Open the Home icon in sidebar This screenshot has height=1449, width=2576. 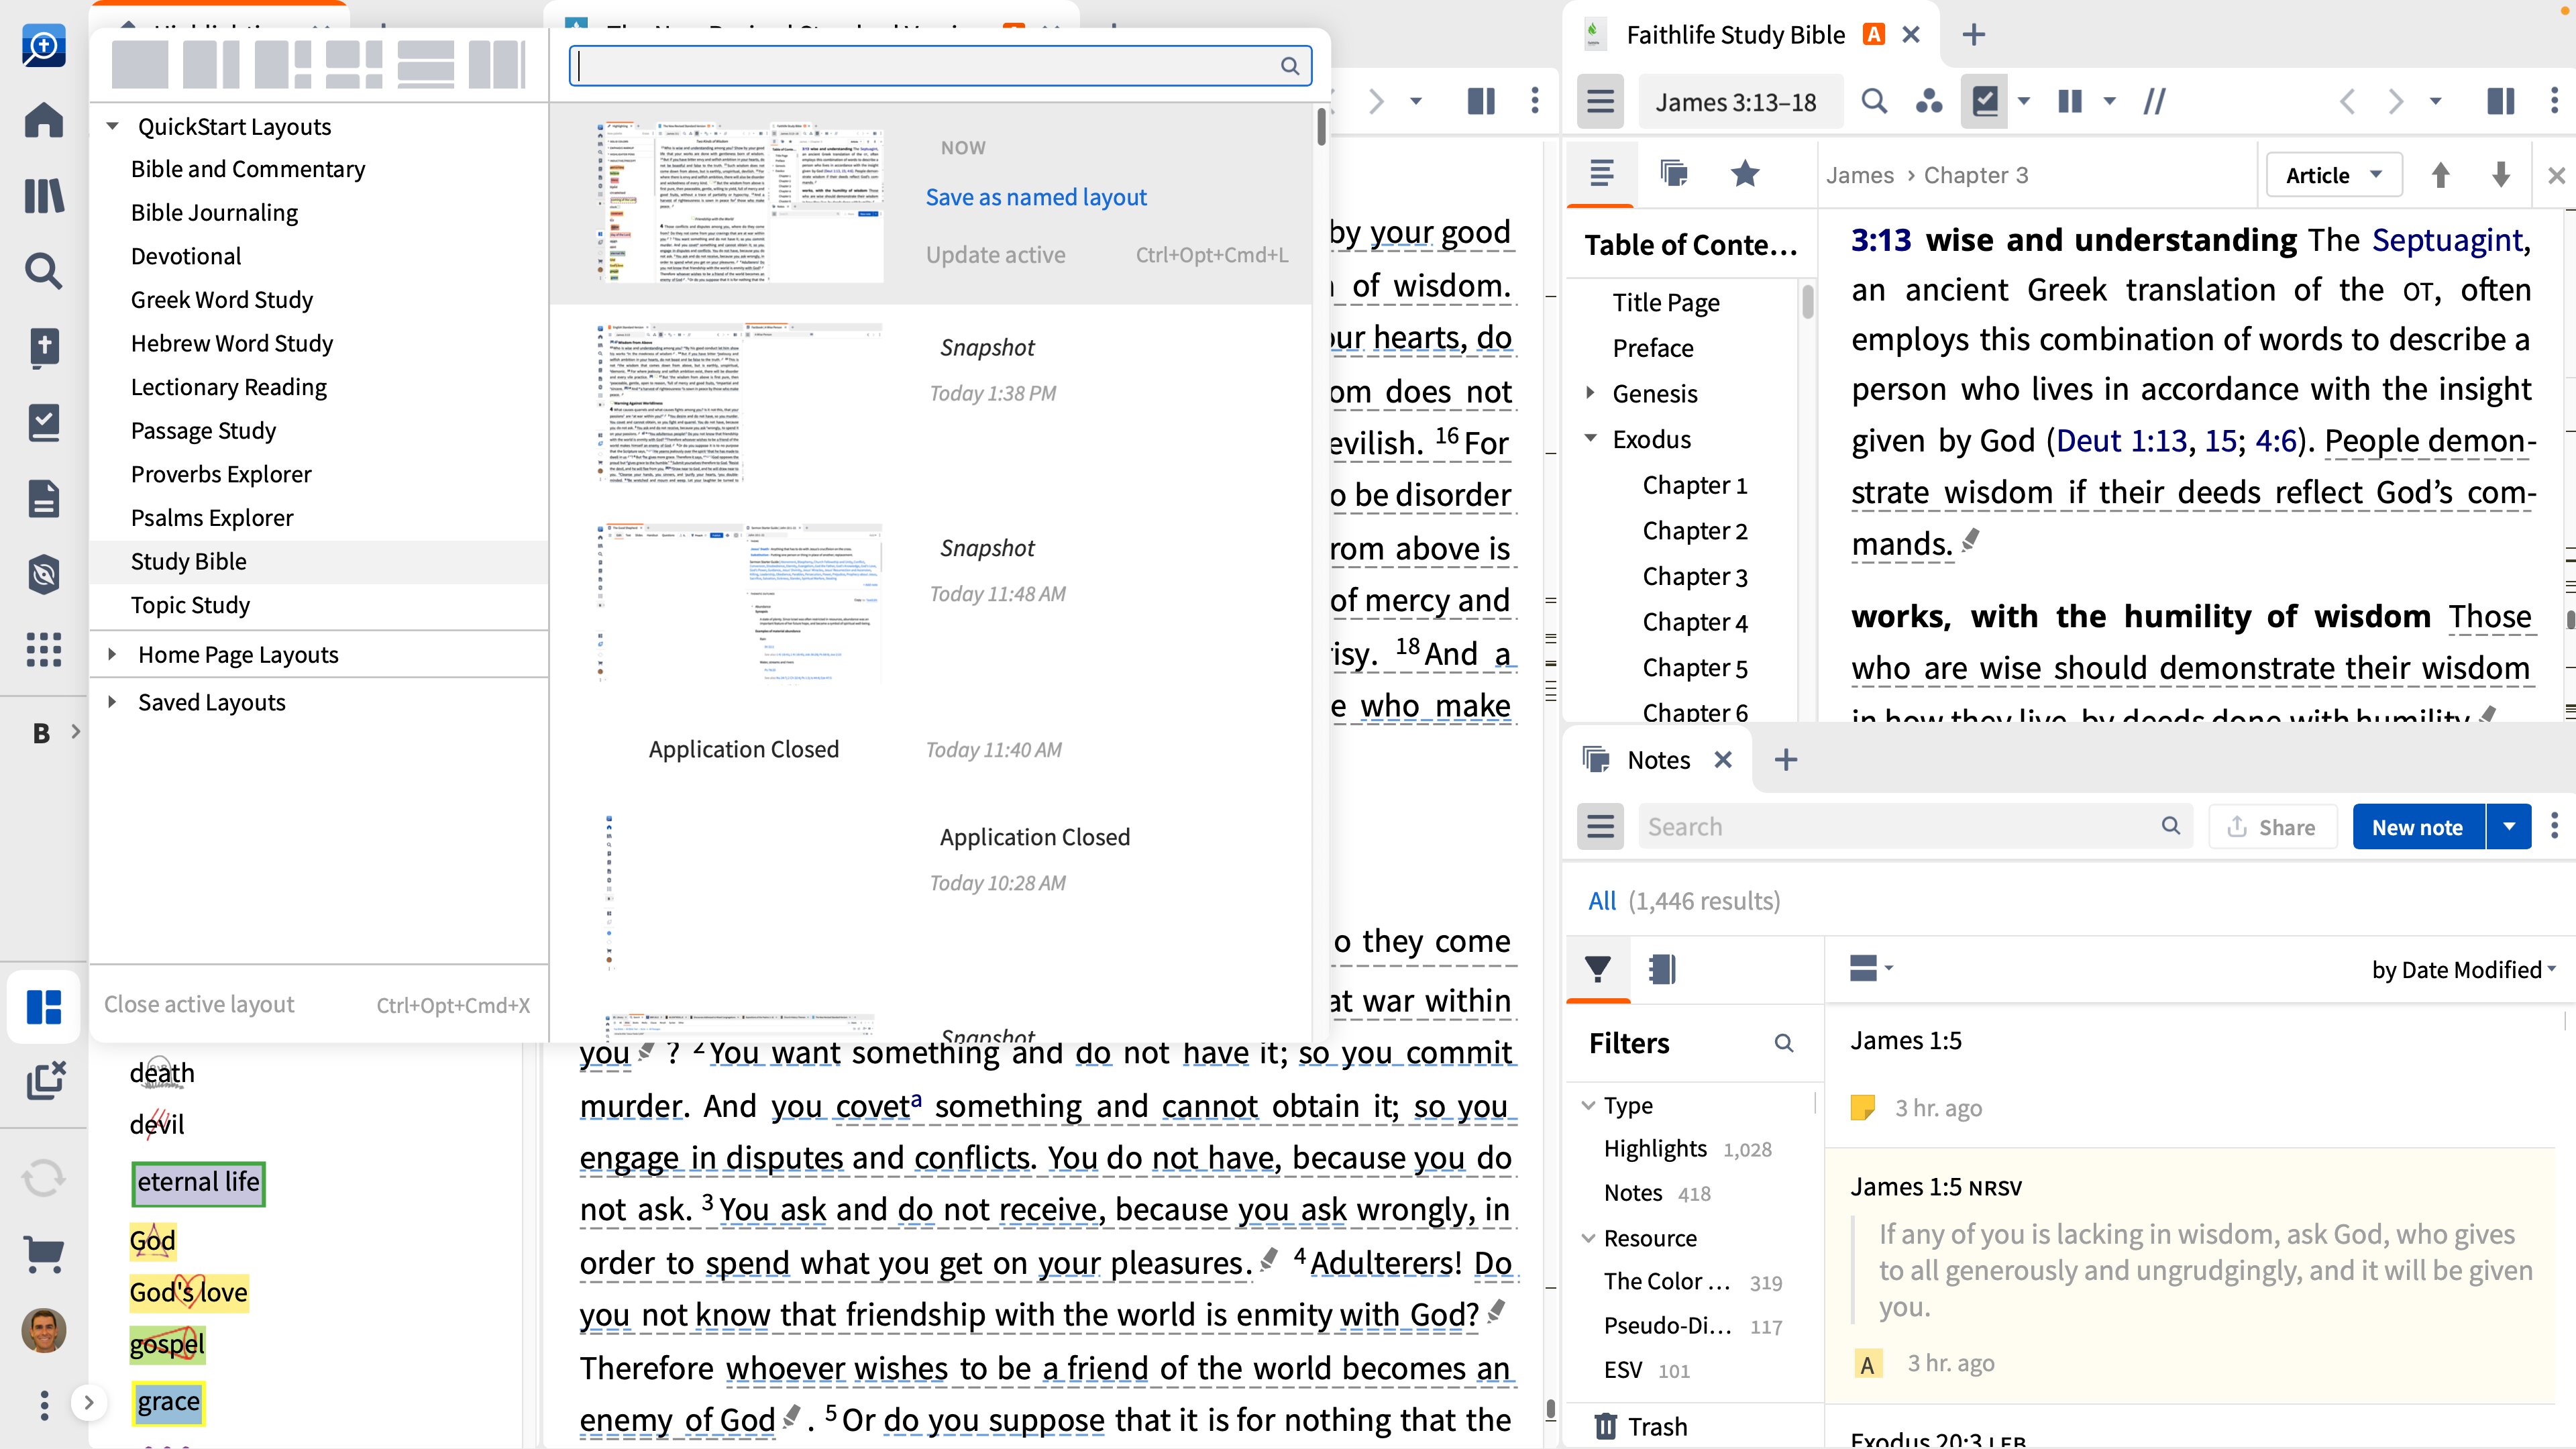click(43, 120)
